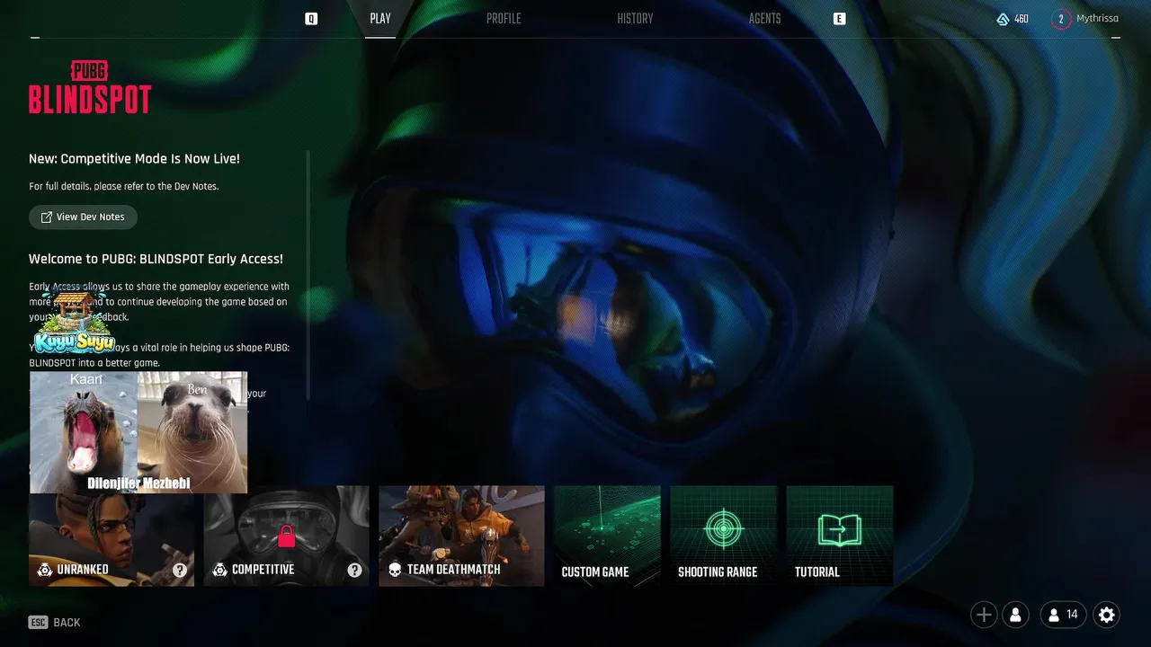Image resolution: width=1151 pixels, height=647 pixels.
Task: Click the Ben seal image
Action: pos(192,431)
